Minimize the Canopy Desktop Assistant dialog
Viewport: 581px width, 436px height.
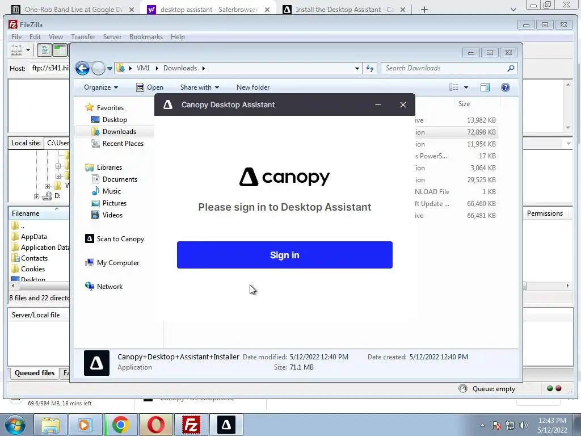tap(378, 105)
